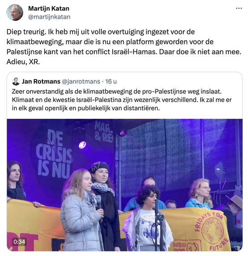This screenshot has height=256, width=248.
Task: Play the embedded video thumbnail
Action: 125,185
